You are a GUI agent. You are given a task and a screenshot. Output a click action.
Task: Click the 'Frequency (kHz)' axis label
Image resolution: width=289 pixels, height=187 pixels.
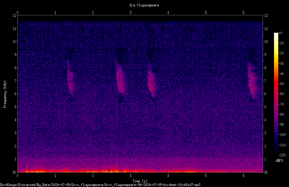pyautogui.click(x=5, y=94)
